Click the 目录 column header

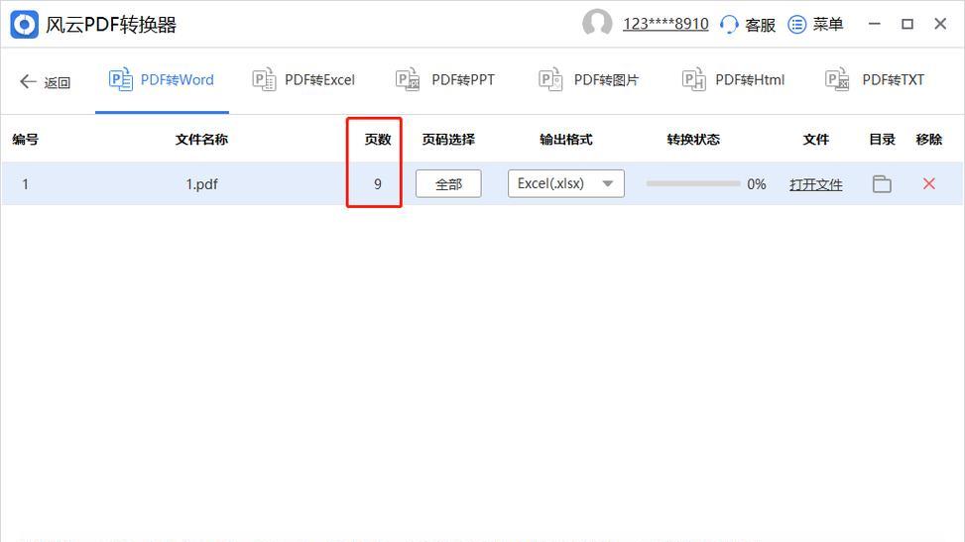tap(882, 140)
